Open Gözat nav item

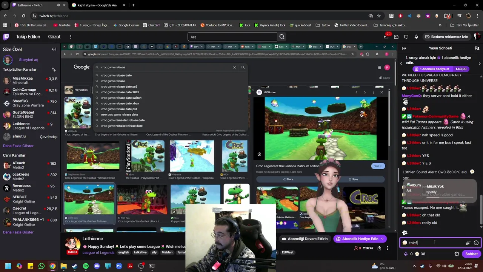pos(54,37)
